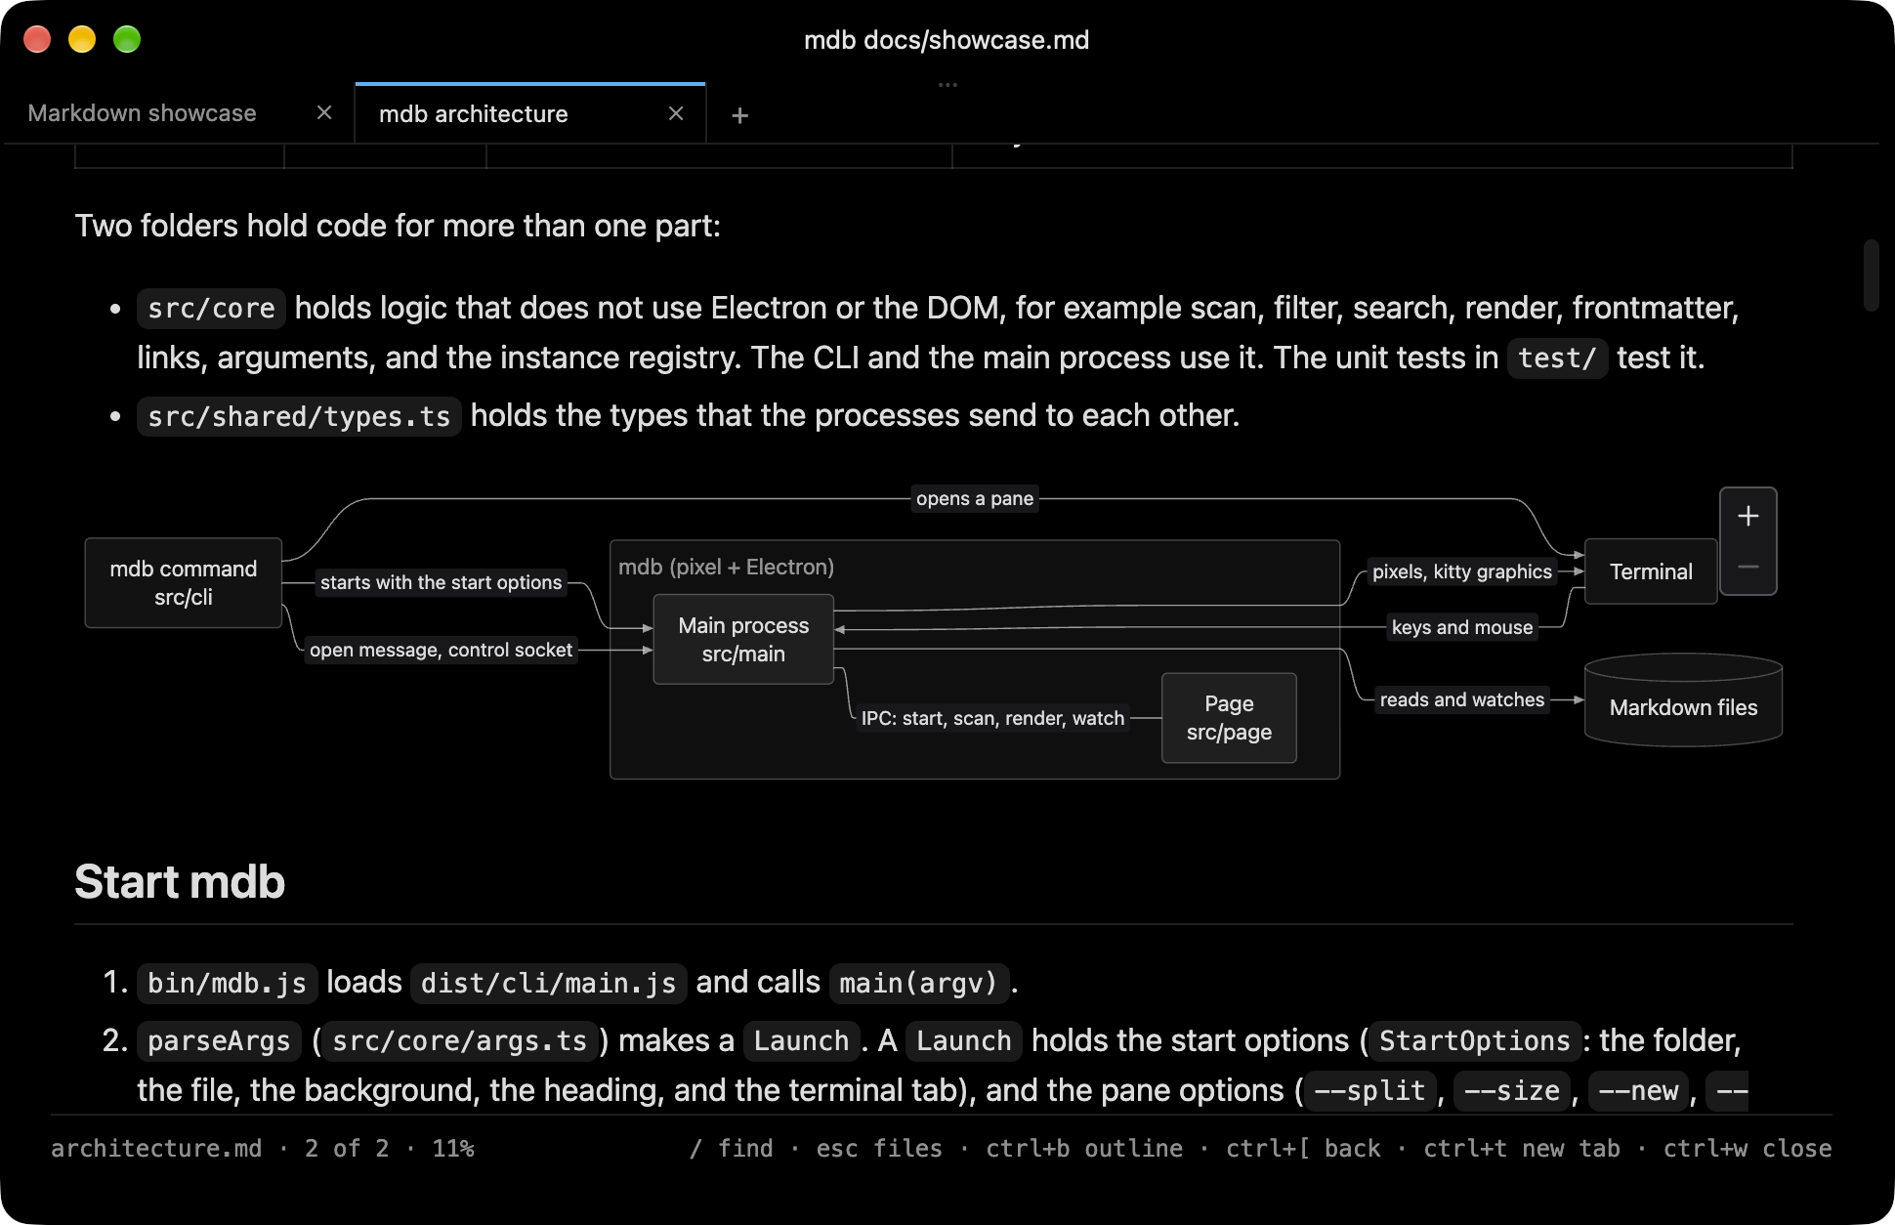Screen dimensions: 1895x1225
Task: Click 'ctrl+w close' status bar hint
Action: click(x=1748, y=1149)
